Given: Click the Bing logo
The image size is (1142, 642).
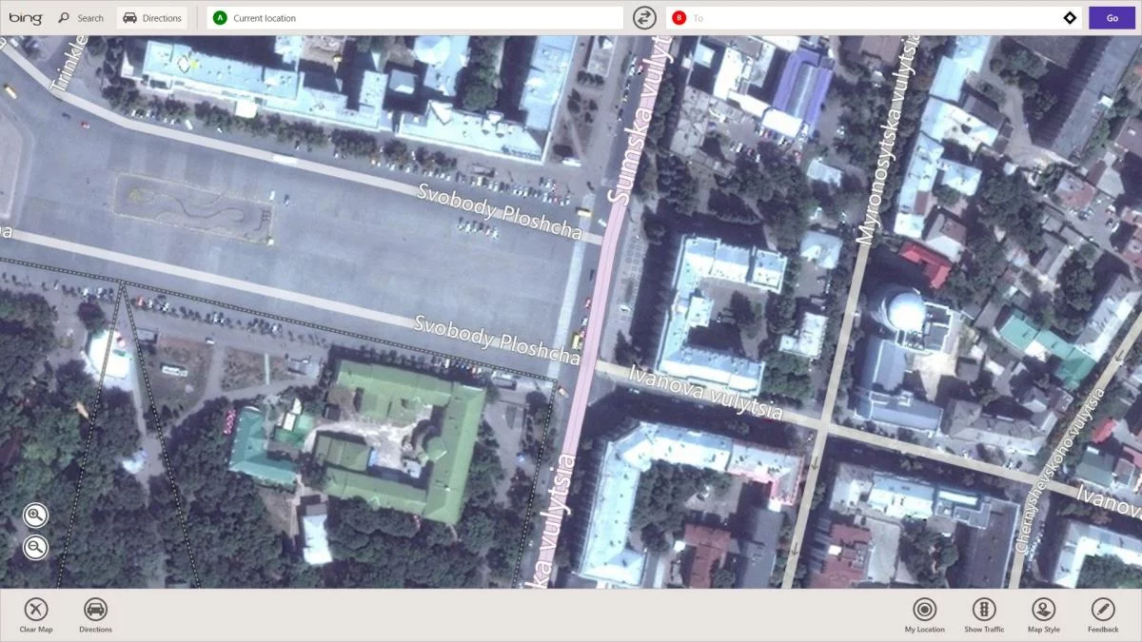Looking at the screenshot, I should coord(24,17).
